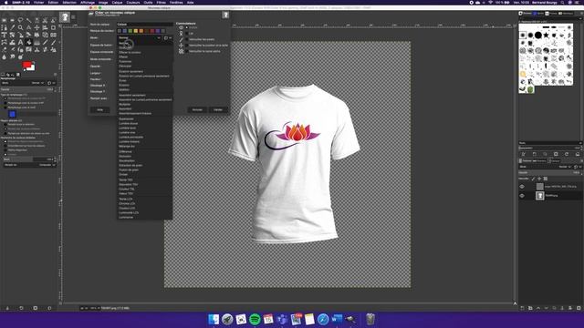Select pattern fill radio button
The width and height of the screenshot is (584, 328).
coord(5,108)
